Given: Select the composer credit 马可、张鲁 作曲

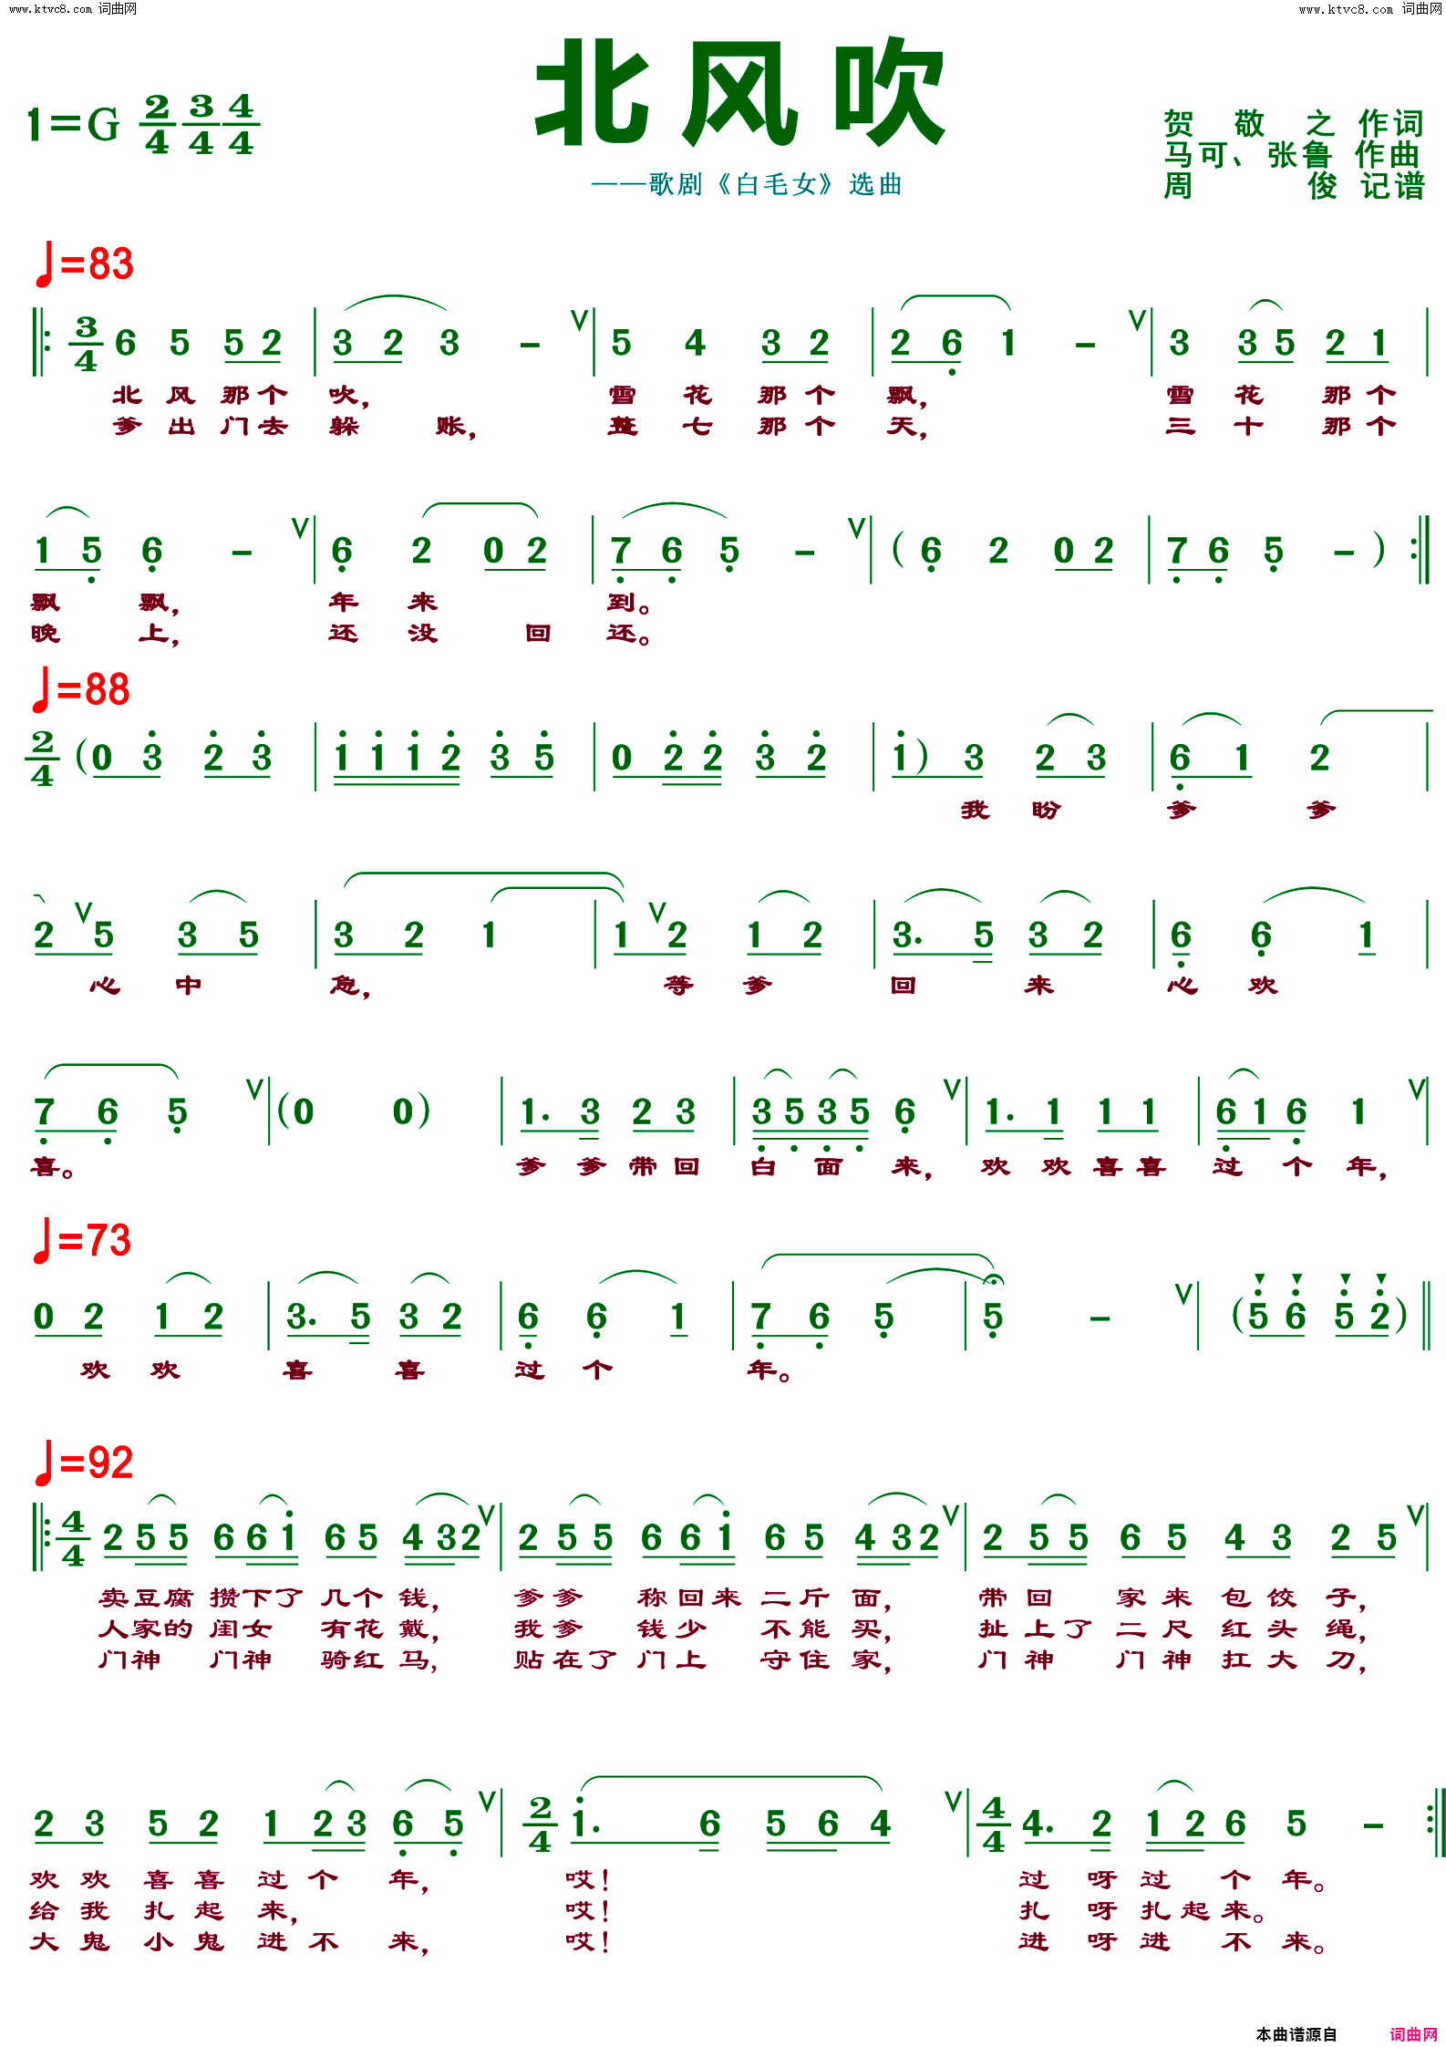Looking at the screenshot, I should click(x=1292, y=154).
